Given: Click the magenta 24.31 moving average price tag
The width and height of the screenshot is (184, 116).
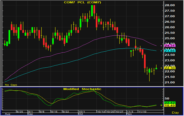Looking at the screenshot, I should coord(168,46).
